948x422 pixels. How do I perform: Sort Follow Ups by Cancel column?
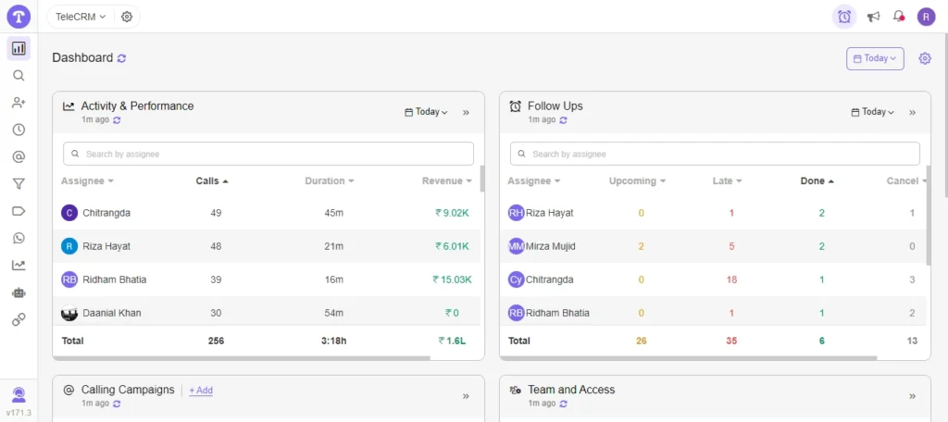[x=905, y=180]
